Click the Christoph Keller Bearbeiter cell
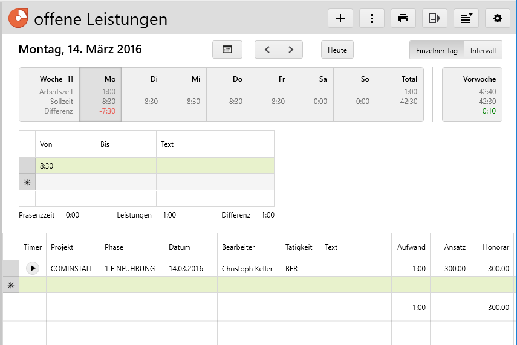The height and width of the screenshot is (345, 517). (x=247, y=268)
